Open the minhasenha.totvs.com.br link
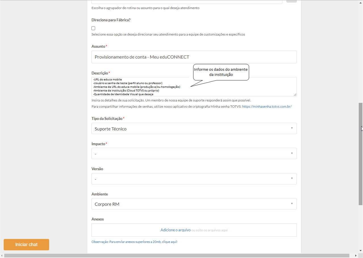Screen dimensions: 363x258 coord(267,107)
